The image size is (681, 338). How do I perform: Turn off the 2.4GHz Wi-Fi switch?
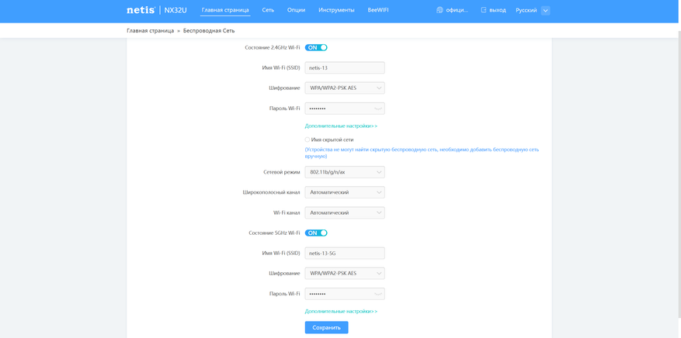click(316, 47)
